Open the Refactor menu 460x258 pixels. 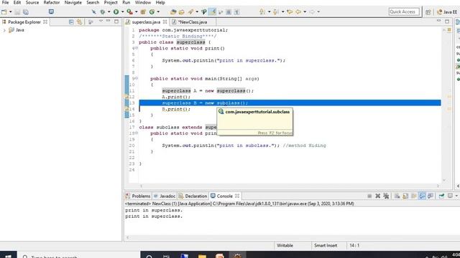(52, 3)
